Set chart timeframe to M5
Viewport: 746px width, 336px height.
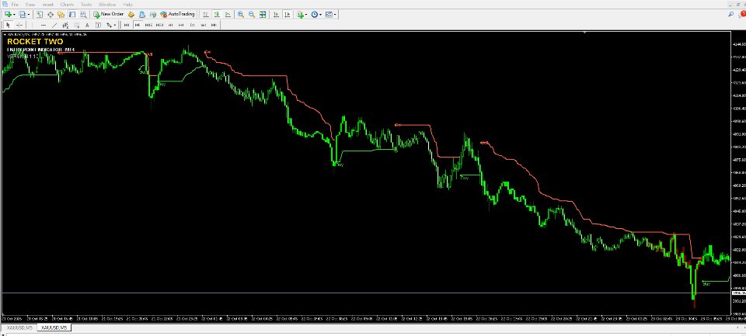[138, 25]
